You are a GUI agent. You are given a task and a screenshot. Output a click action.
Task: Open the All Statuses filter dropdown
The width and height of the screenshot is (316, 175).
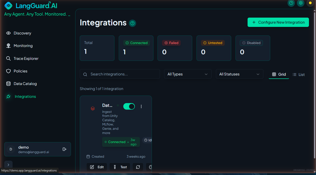[x=240, y=74]
